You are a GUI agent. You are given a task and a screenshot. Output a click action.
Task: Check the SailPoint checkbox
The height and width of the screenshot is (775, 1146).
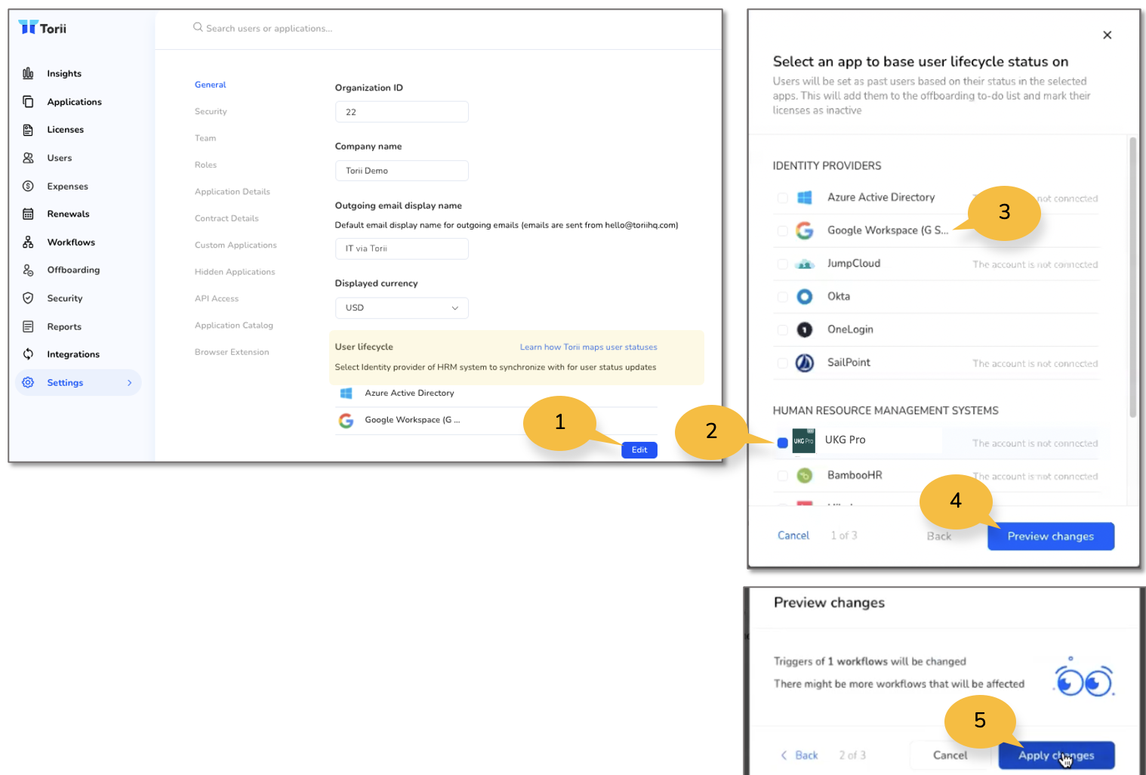(783, 363)
